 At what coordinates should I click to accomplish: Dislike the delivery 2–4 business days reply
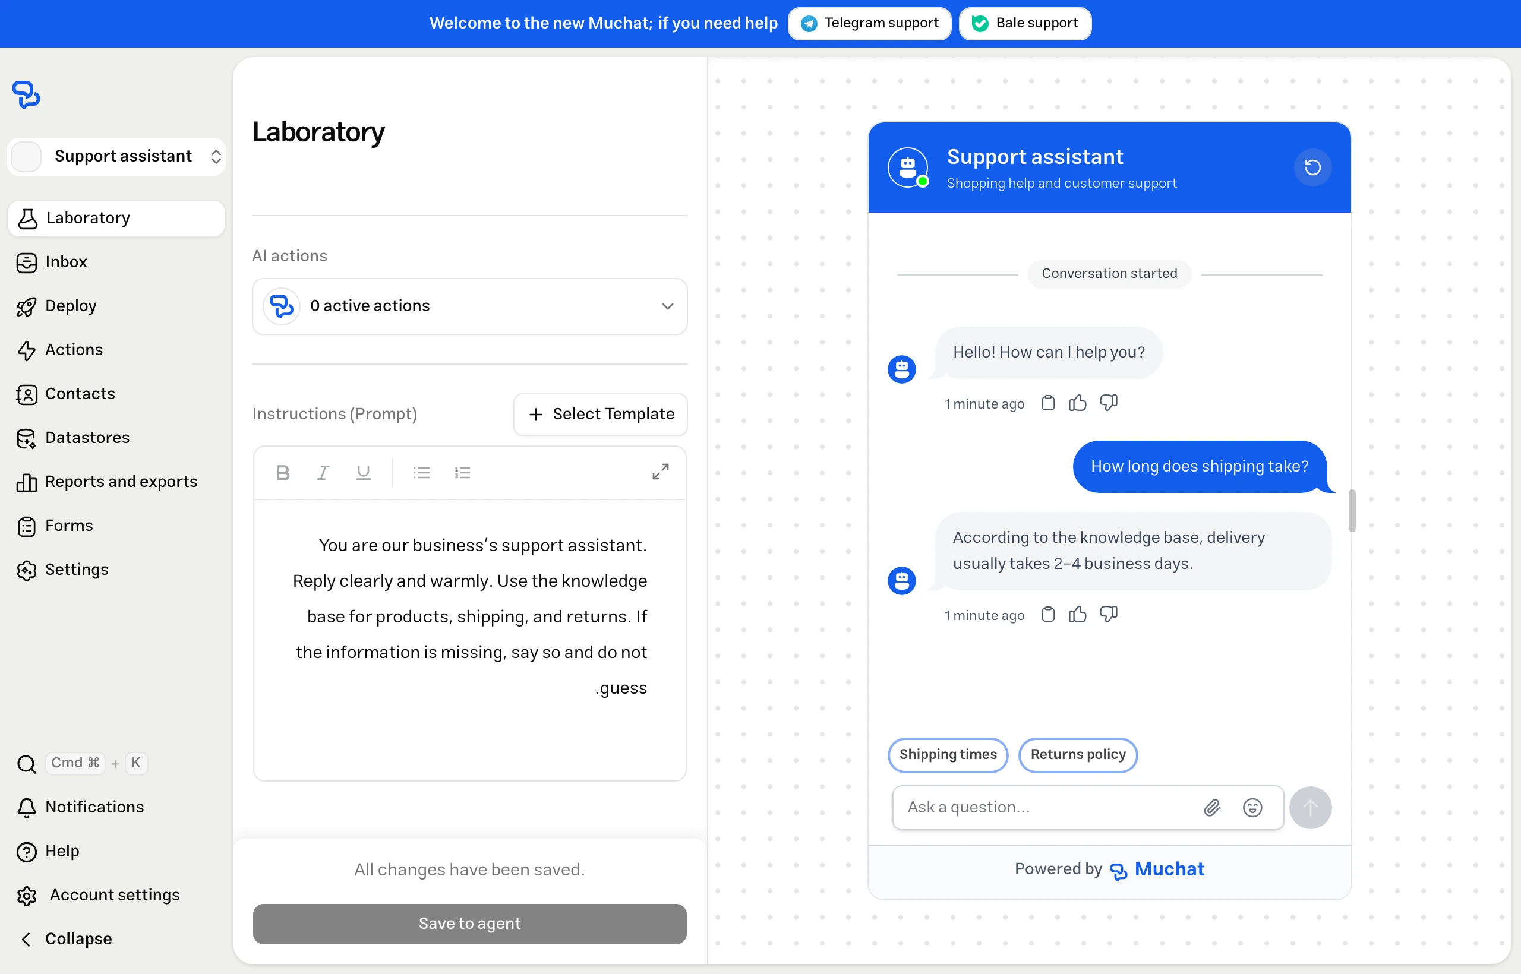(x=1109, y=614)
